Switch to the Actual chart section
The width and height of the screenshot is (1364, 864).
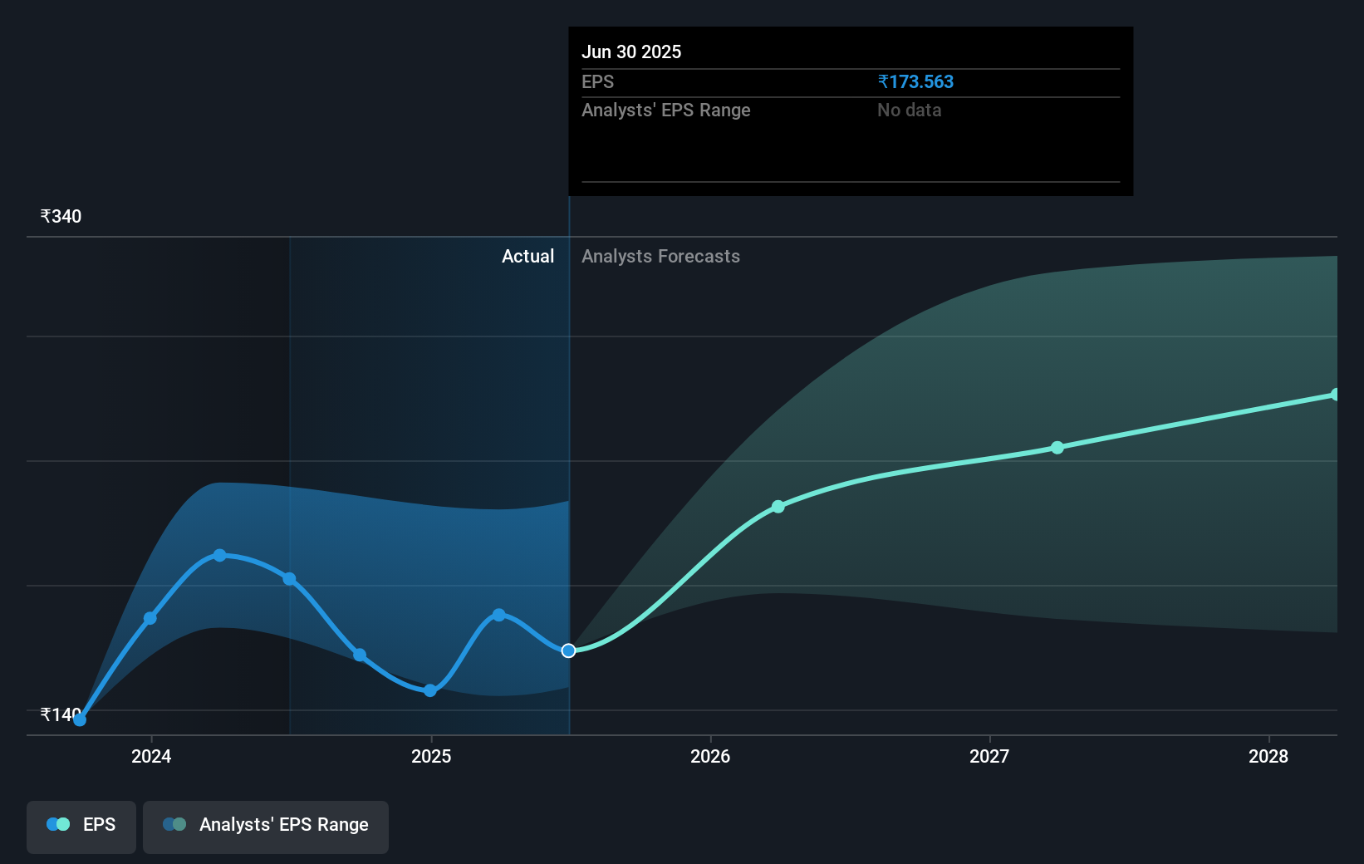point(528,256)
